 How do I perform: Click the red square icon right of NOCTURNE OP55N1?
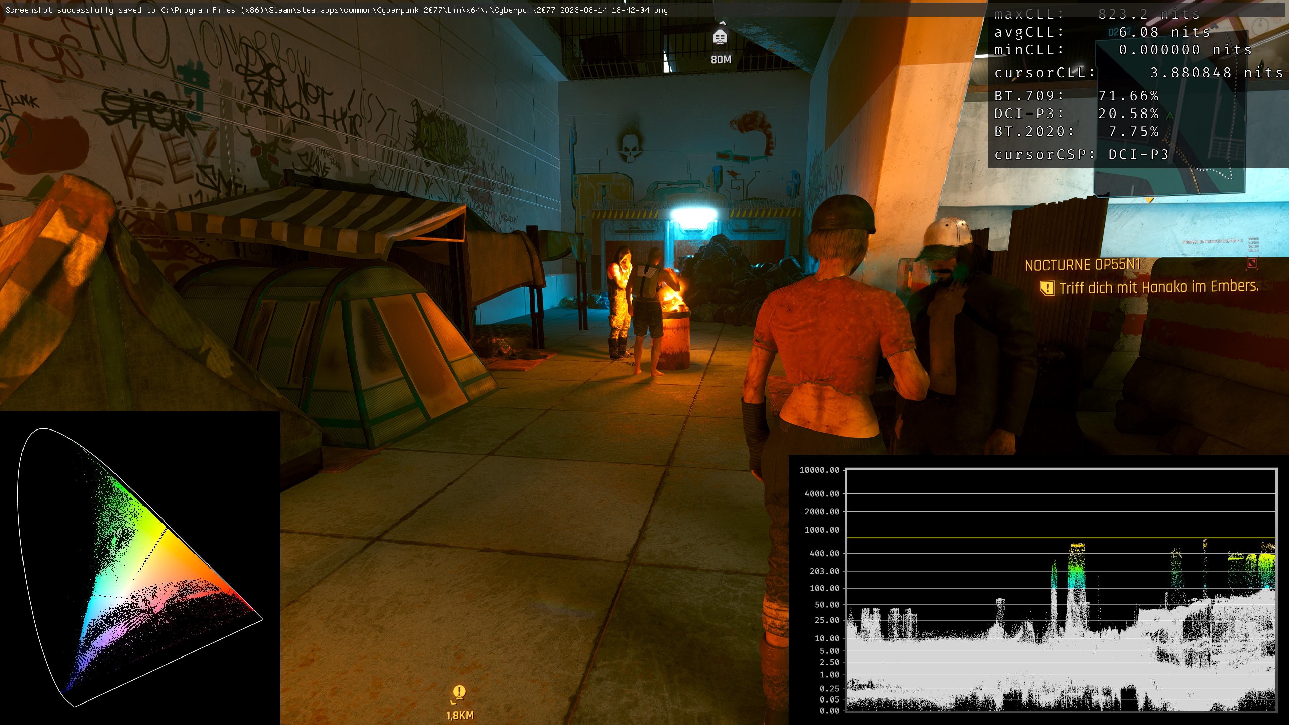(x=1252, y=263)
